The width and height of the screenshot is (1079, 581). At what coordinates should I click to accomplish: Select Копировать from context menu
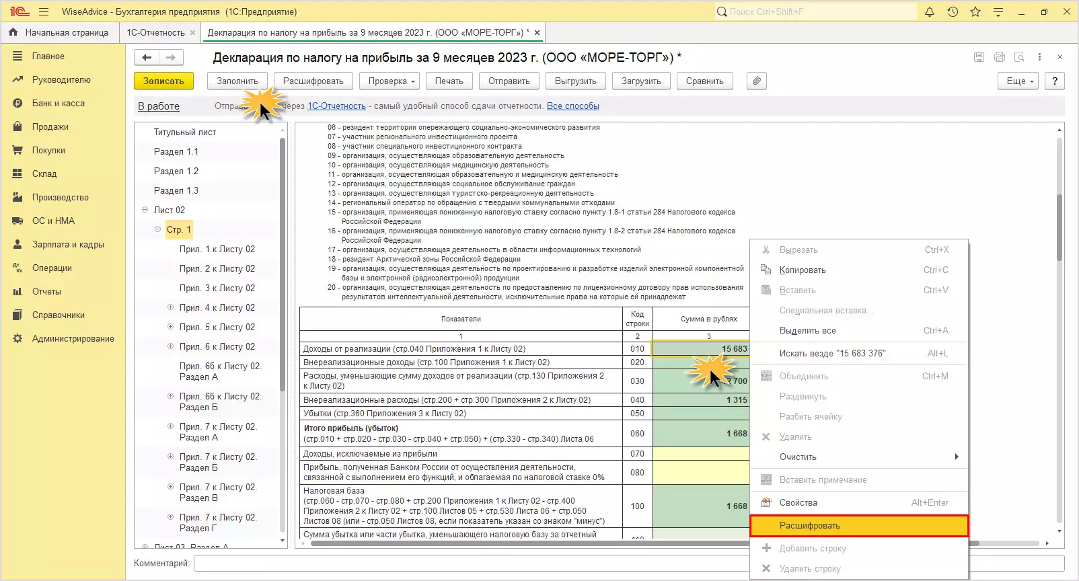click(x=803, y=270)
